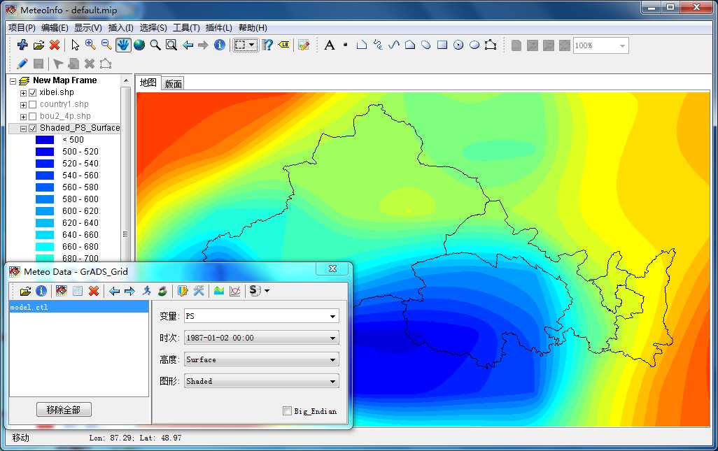Select the New Label 'A' text tool
The height and width of the screenshot is (451, 718).
[x=329, y=45]
